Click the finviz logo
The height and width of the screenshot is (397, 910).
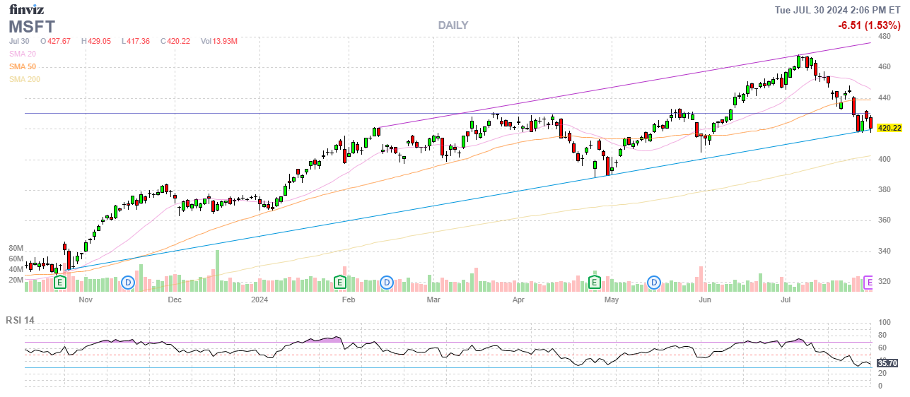[25, 9]
